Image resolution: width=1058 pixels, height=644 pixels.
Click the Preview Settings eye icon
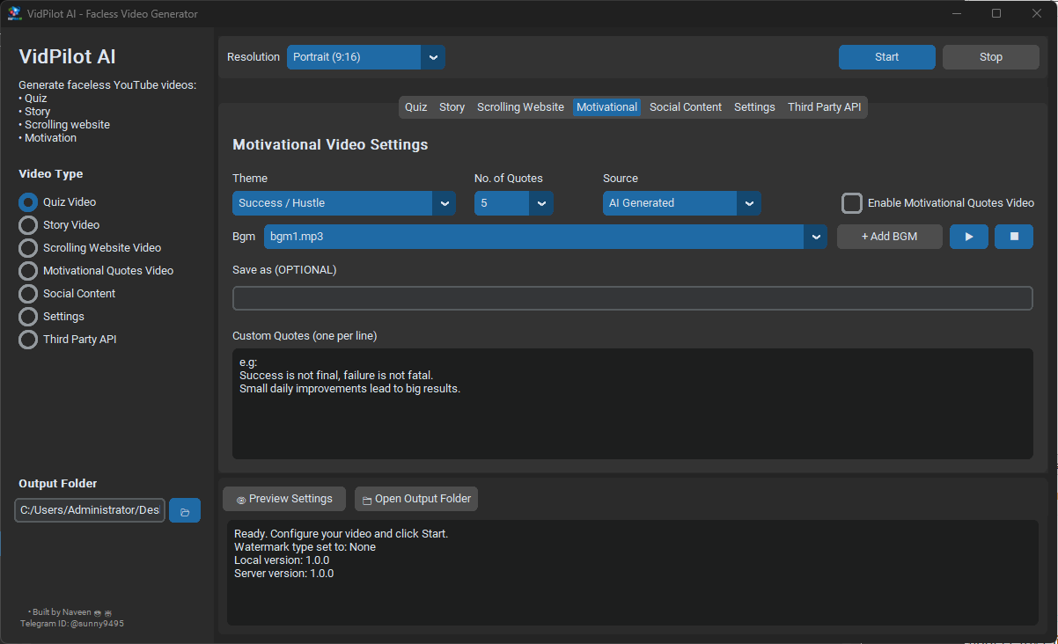point(241,499)
